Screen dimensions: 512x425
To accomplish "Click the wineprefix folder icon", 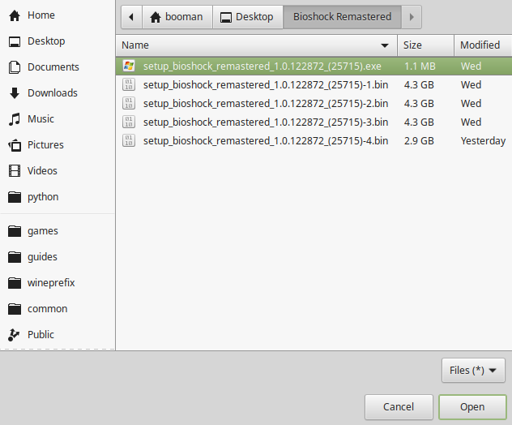I will pos(15,283).
